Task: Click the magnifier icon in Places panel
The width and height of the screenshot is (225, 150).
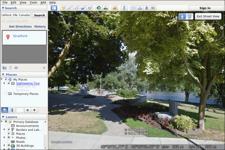Action: [x=4, y=110]
